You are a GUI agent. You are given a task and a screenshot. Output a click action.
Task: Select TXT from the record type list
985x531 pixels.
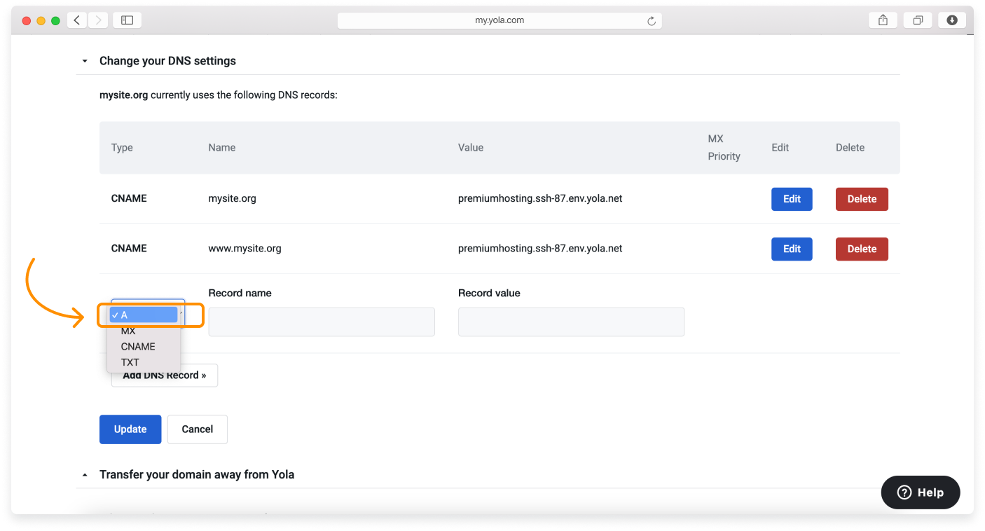click(130, 362)
